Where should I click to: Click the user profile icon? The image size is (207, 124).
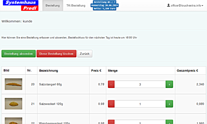coord(168,5)
